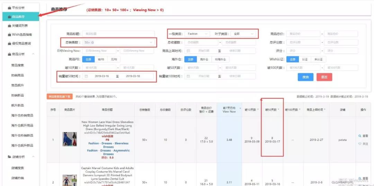Click the Wish选品指南 bag icon
The height and width of the screenshot is (186, 374).
pos(9,35)
